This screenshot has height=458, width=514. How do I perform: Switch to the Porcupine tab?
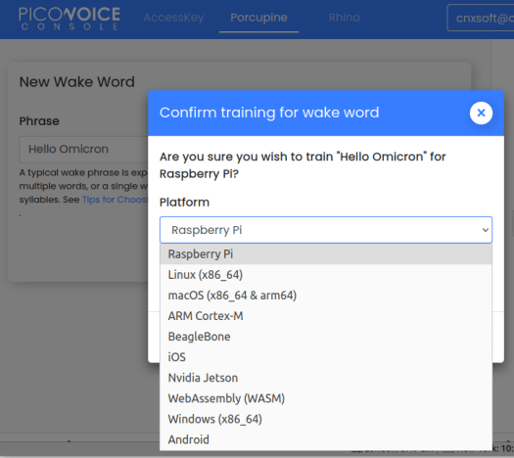[x=258, y=18]
